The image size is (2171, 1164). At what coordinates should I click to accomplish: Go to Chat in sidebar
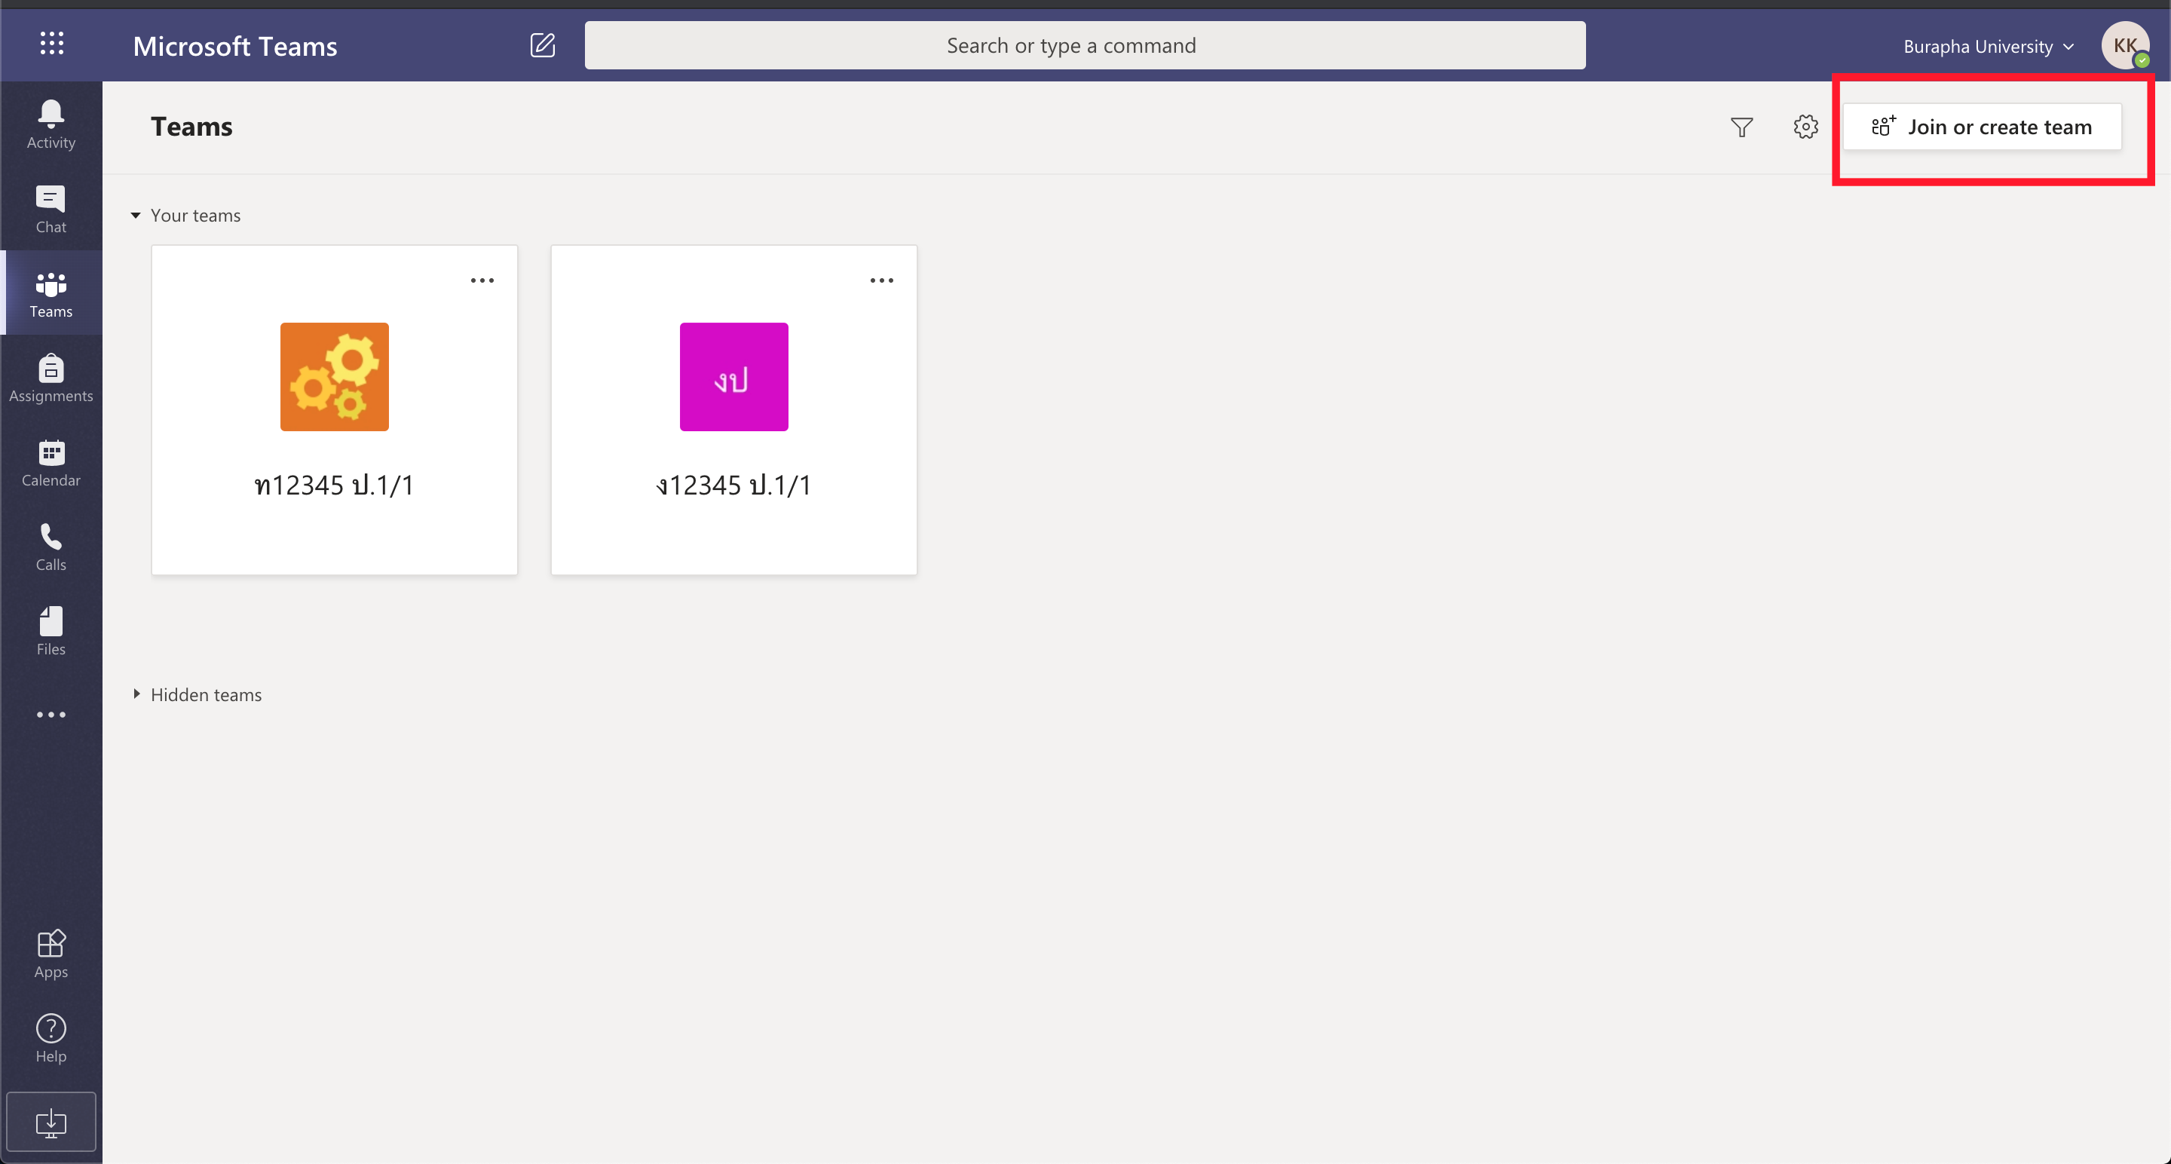pyautogui.click(x=51, y=208)
